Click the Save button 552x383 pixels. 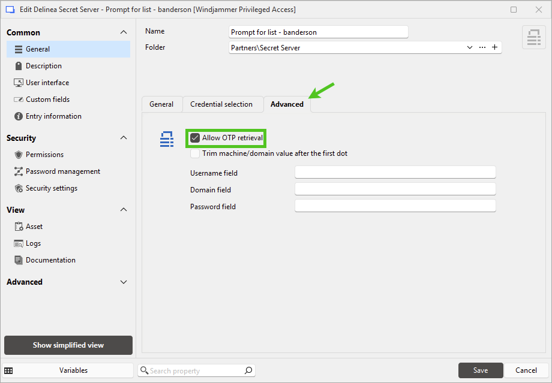pos(481,370)
